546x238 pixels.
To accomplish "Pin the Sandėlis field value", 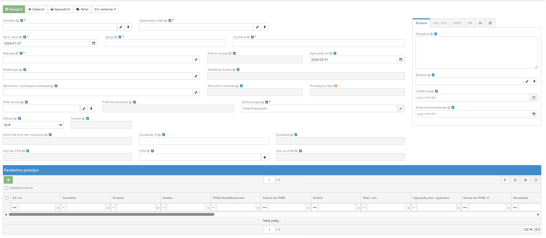I will [x=128, y=27].
